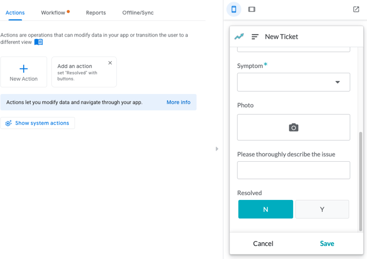
Task: Click the issue description text field
Action: (x=294, y=170)
